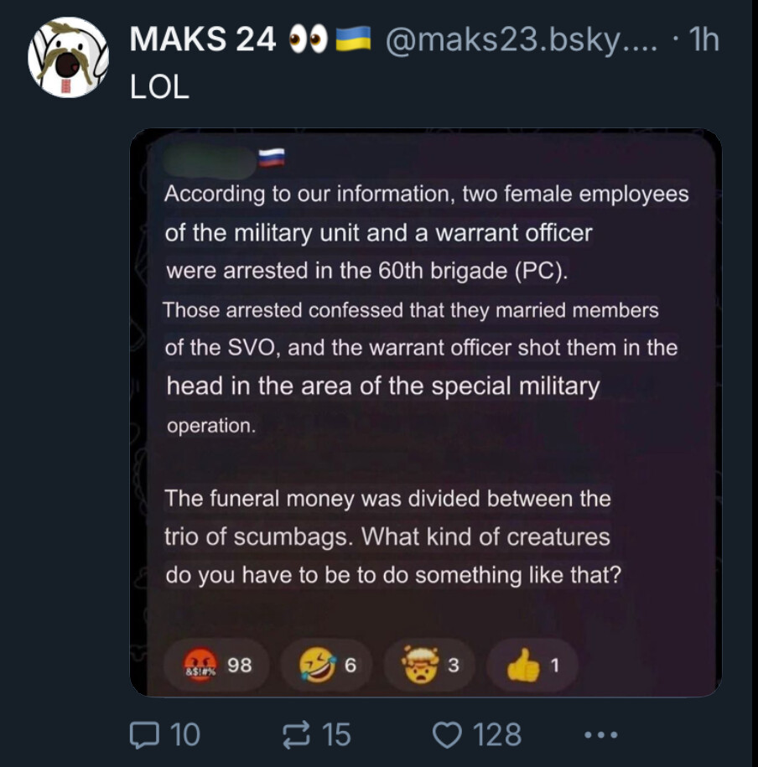Click the Ukrainian flag emoji in name

[x=353, y=39]
